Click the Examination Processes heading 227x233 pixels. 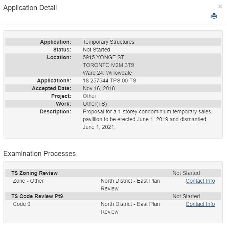tap(39, 154)
